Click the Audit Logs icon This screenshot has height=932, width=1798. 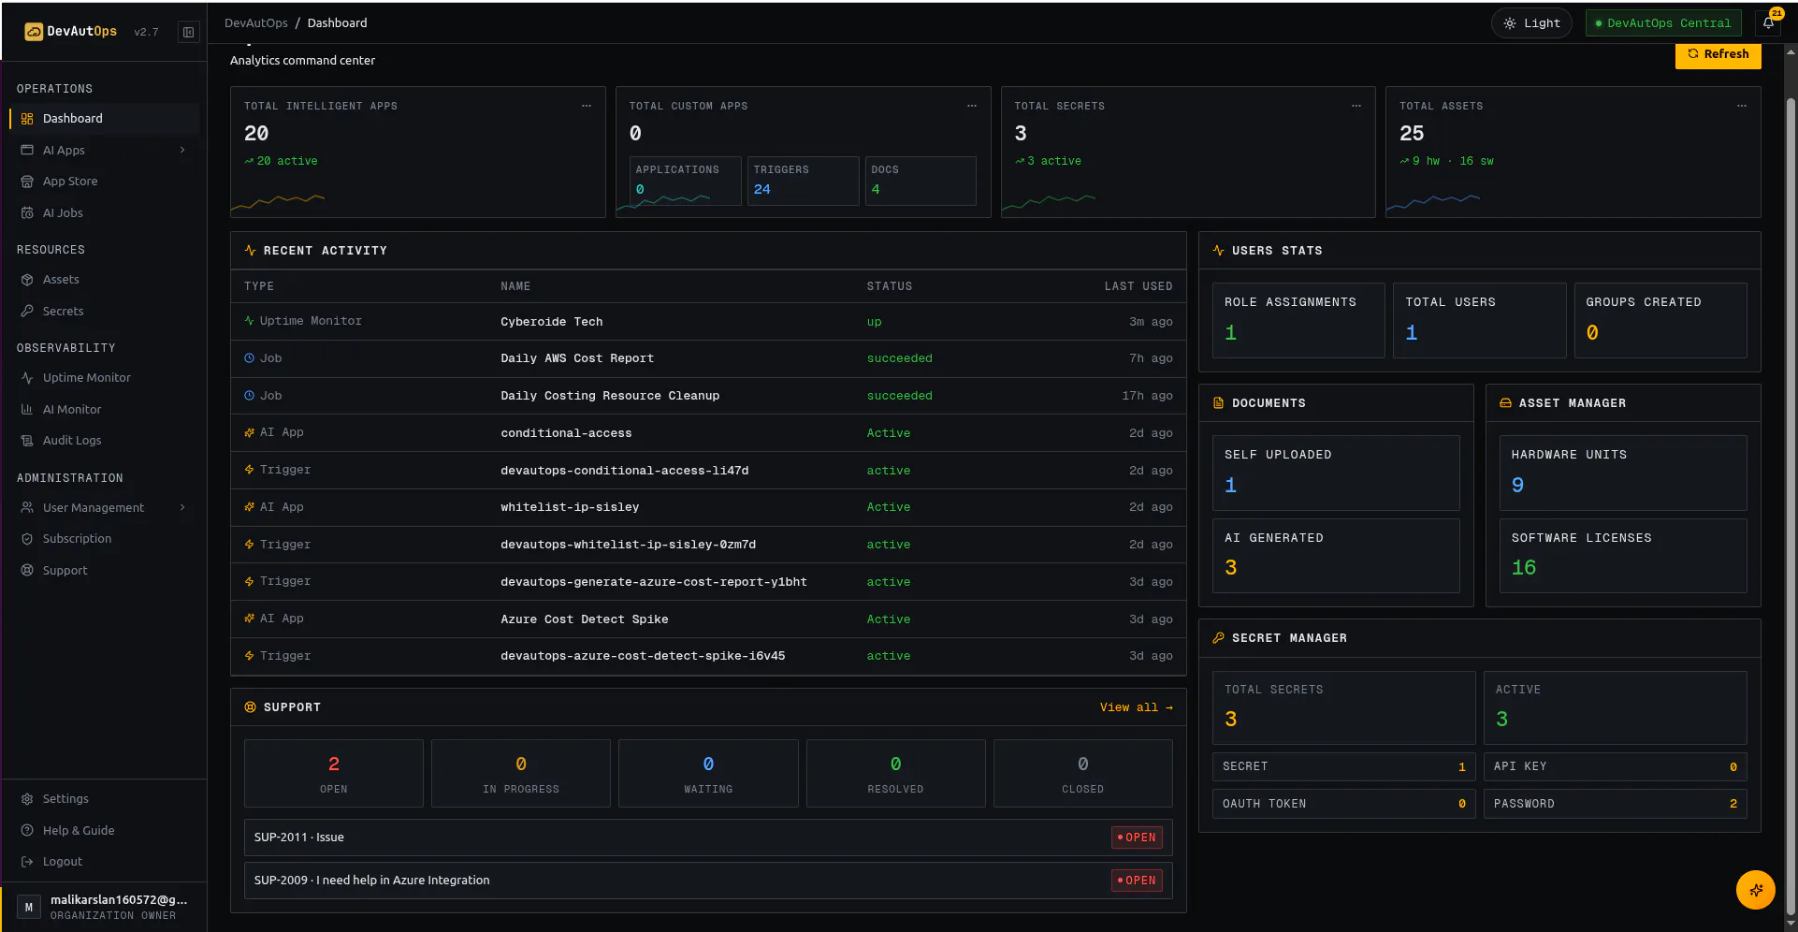27,441
